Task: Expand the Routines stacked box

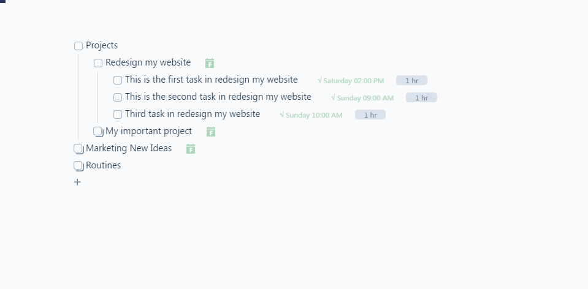Action: coord(78,166)
